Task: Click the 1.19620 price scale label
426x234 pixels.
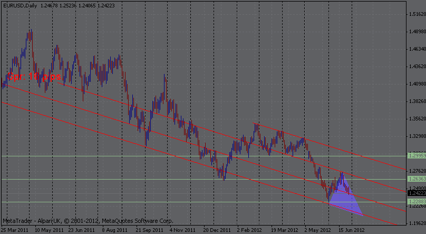Action: pyautogui.click(x=417, y=223)
